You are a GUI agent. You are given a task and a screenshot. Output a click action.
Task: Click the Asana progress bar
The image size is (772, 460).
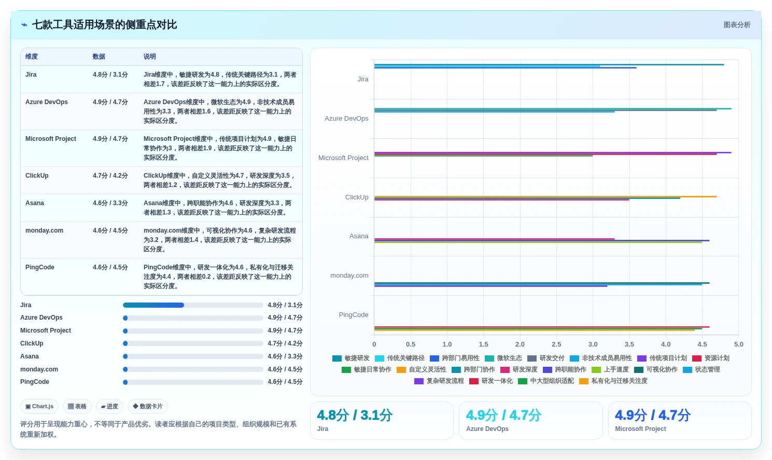(193, 356)
